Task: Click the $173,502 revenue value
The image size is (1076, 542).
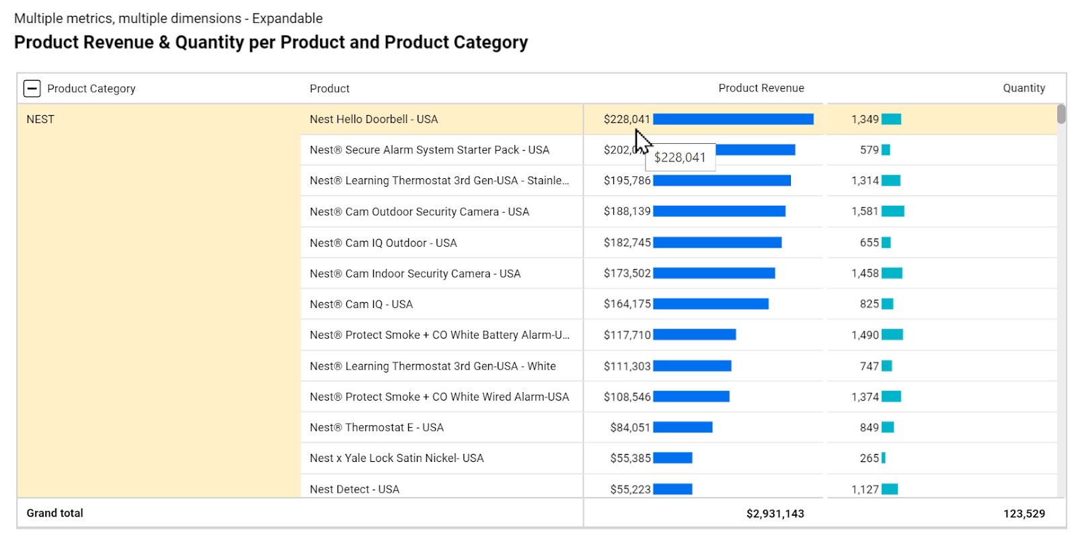Action: click(x=627, y=273)
